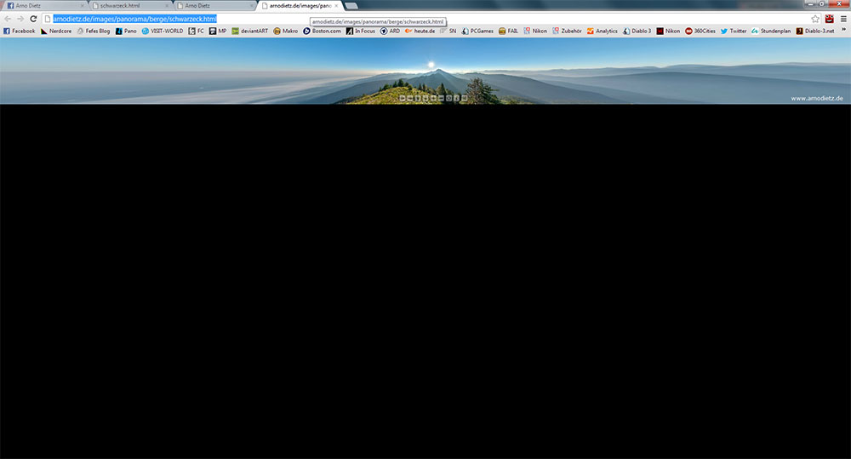Screen dimensions: 851x459
Task: Open the deviantART bookmark
Action: coord(251,31)
